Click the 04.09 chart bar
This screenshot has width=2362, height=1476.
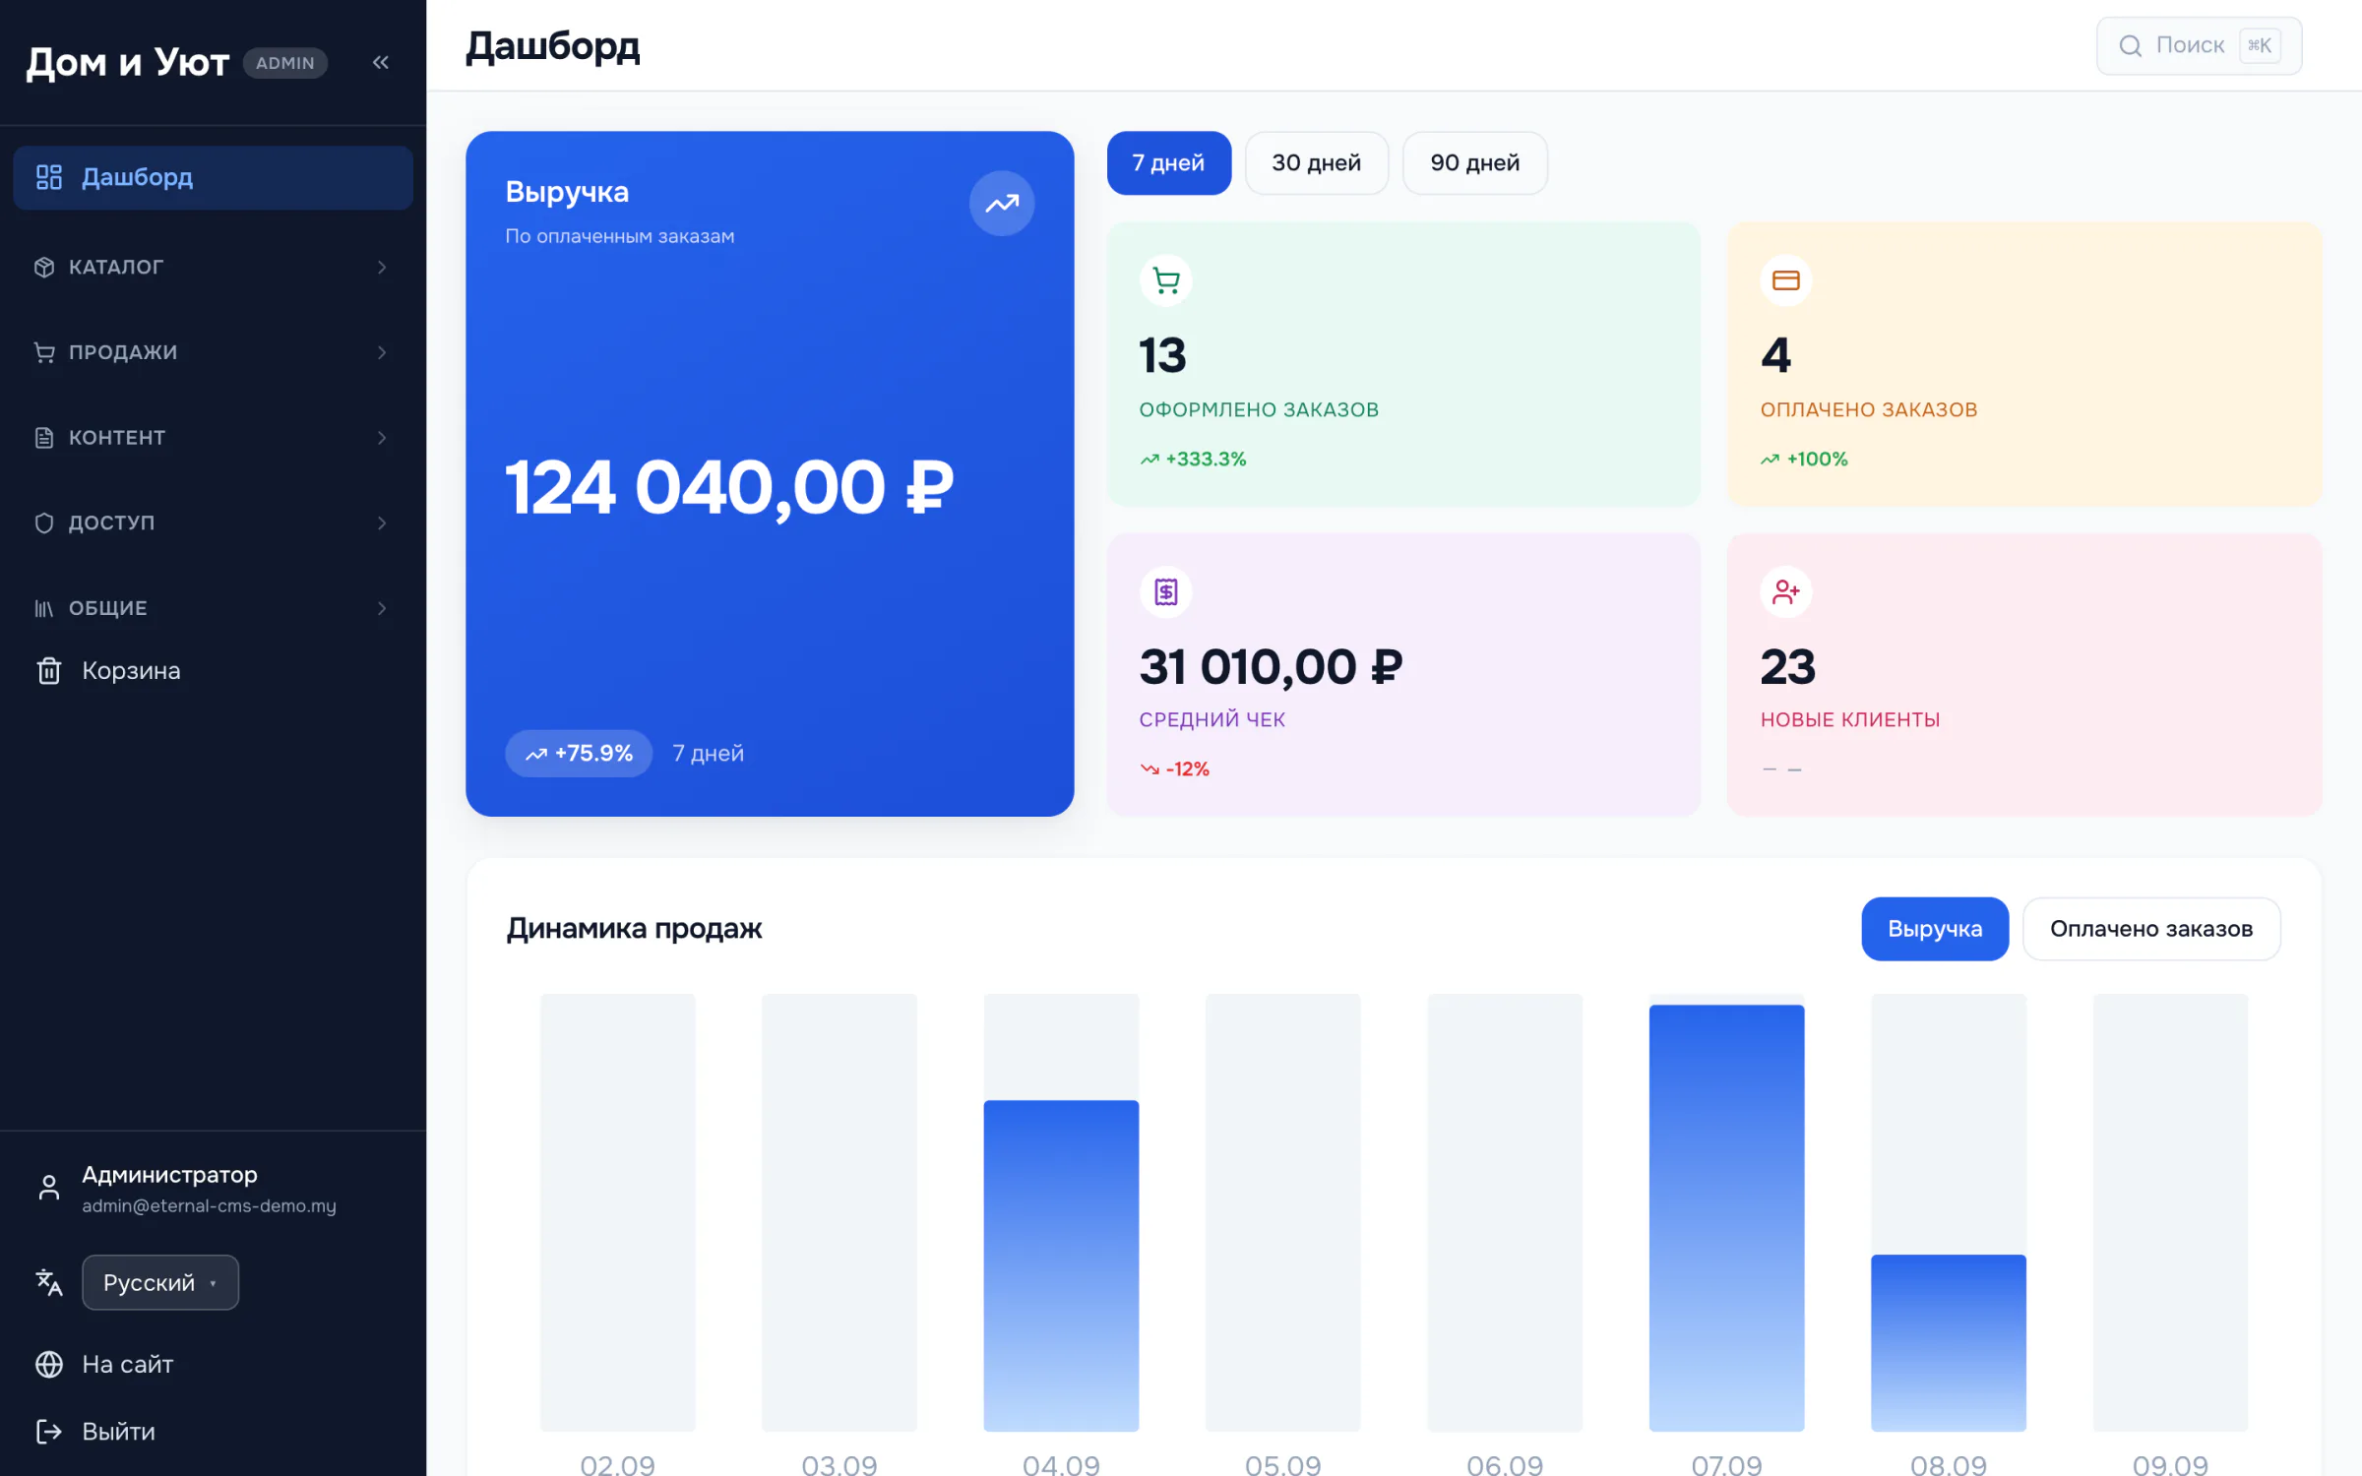1061,1265
